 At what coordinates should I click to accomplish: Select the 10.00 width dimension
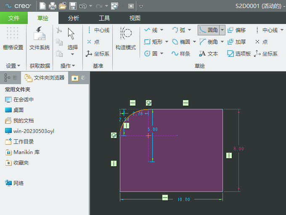tap(184, 199)
